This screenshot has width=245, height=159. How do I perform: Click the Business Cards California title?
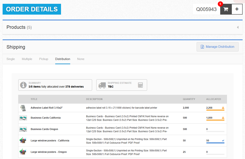click(46, 118)
